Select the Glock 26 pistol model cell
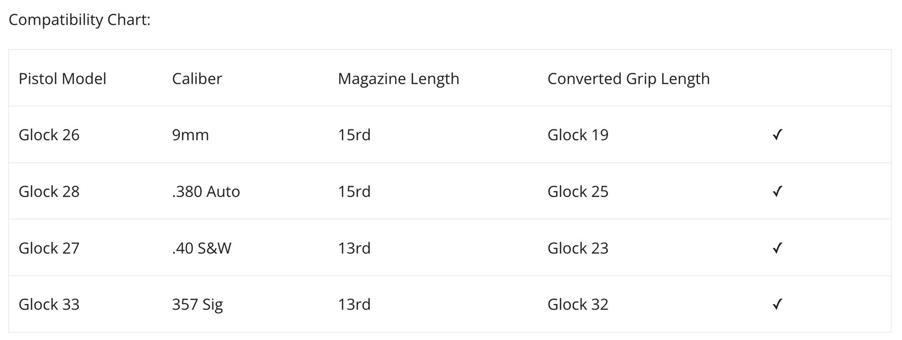902x340 pixels. coord(49,135)
